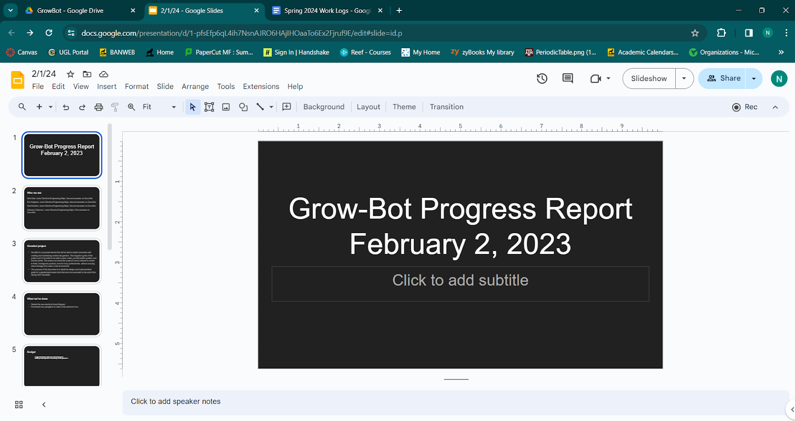This screenshot has width=795, height=421.
Task: Redo the last action
Action: 82,107
